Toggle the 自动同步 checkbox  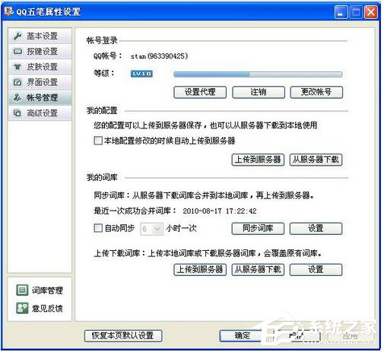click(98, 228)
